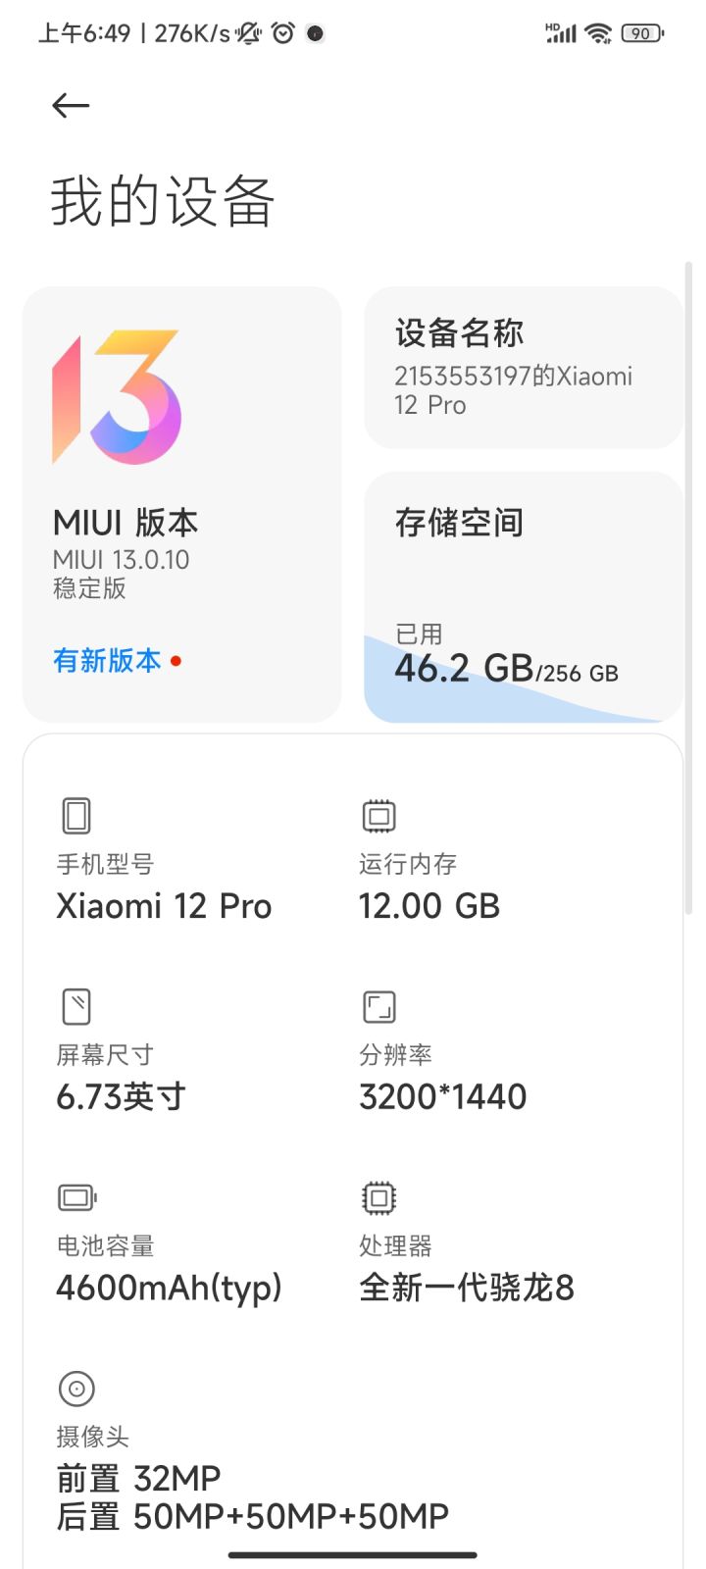Tap the Xiaomi 12 Pro model value

point(164,906)
